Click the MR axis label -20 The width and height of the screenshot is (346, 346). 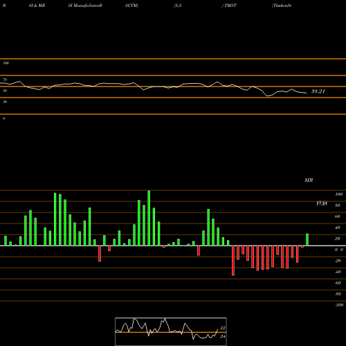(x=338, y=261)
